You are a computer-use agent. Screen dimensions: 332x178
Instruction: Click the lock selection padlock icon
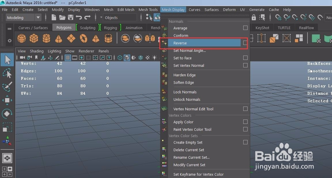click(254, 17)
